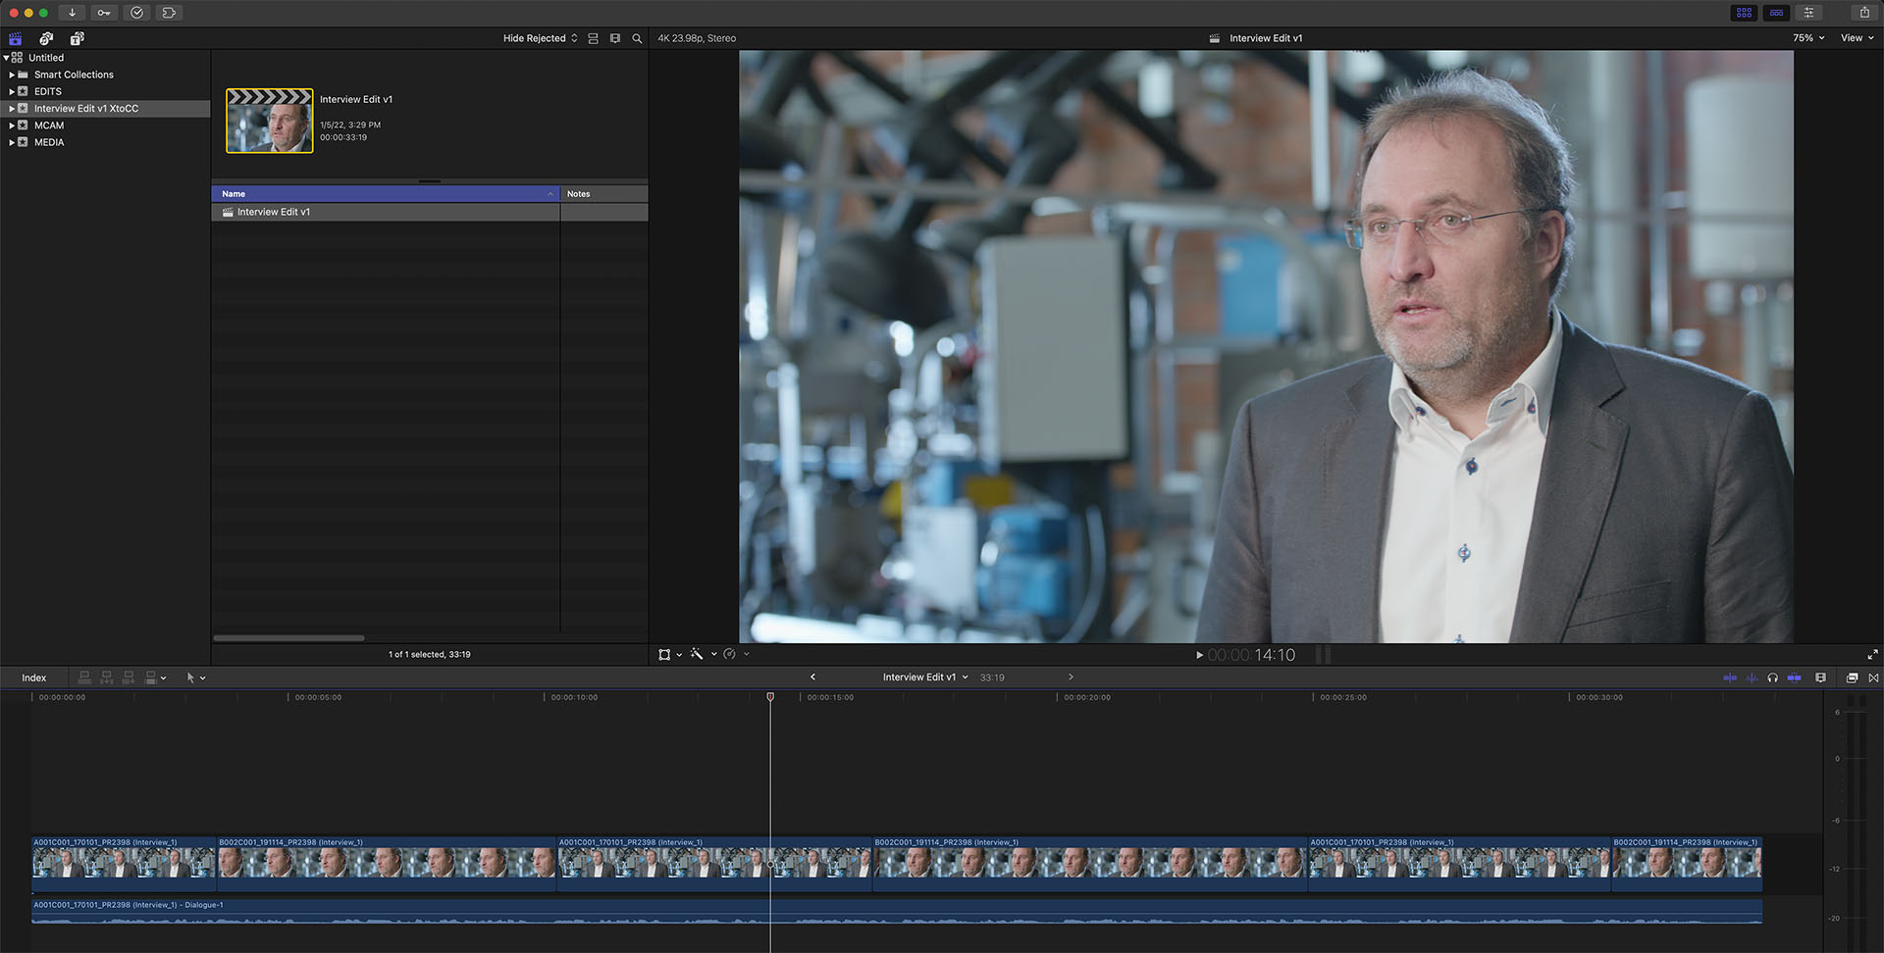Show the Photos and Audio sidebar
The image size is (1884, 953).
click(46, 38)
